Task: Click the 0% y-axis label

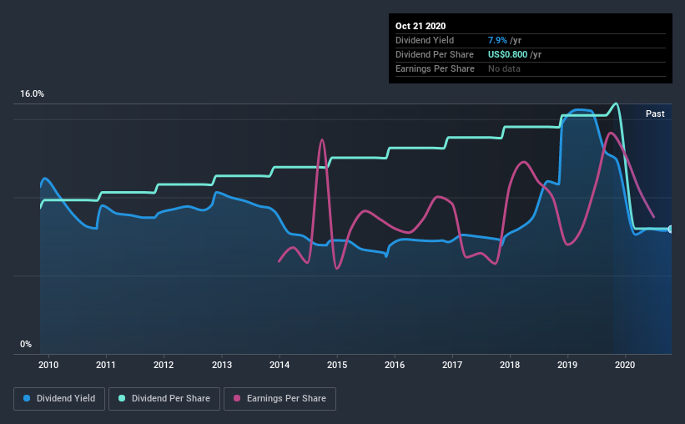Action: (26, 345)
